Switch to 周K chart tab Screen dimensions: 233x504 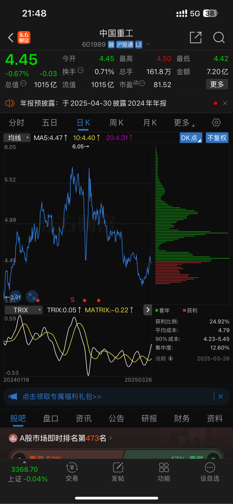(x=116, y=123)
